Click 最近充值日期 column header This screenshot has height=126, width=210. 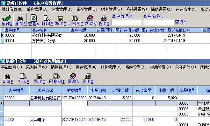tap(185, 30)
